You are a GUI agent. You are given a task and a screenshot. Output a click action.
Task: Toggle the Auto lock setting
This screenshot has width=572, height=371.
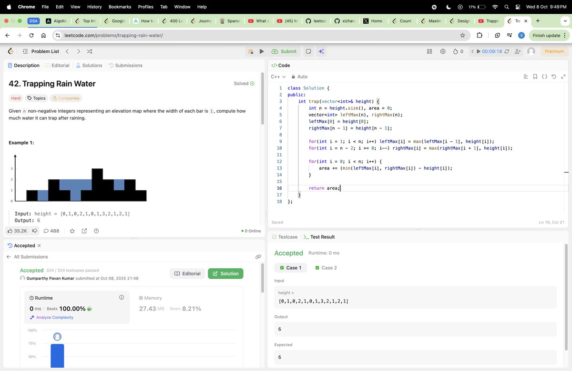tap(300, 77)
